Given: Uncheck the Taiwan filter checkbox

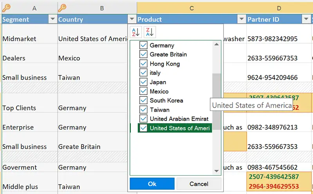Looking at the screenshot, I should (x=143, y=110).
